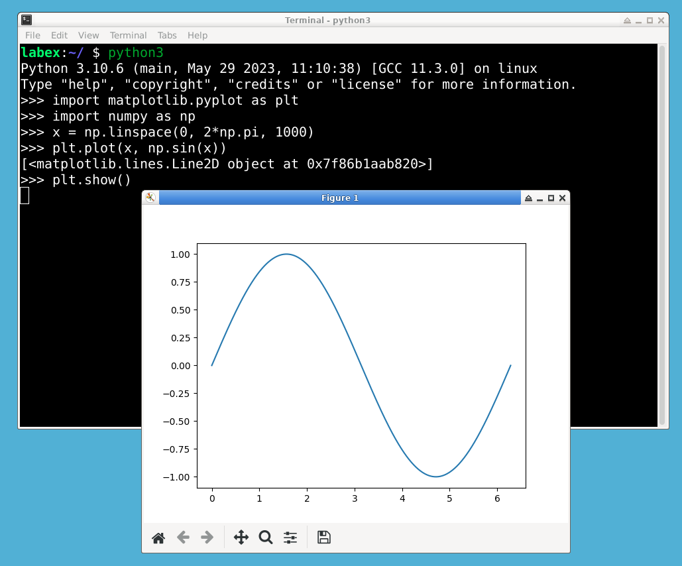Image resolution: width=682 pixels, height=566 pixels.
Task: Go back to previous plot view
Action: [x=183, y=538]
